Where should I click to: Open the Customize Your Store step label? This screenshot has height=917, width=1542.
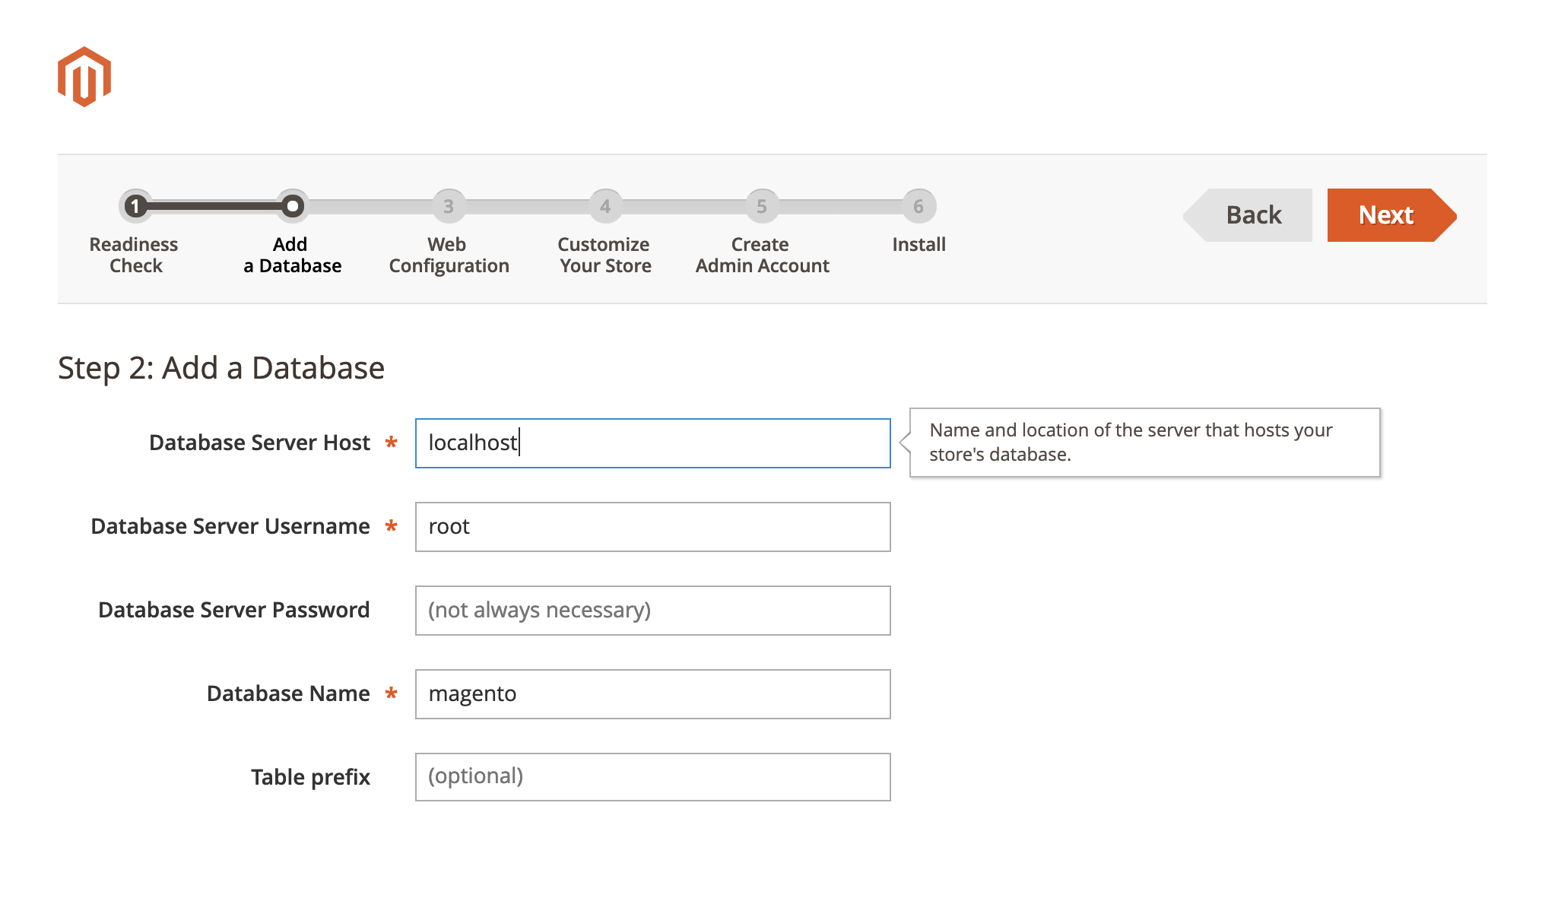pyautogui.click(x=604, y=255)
